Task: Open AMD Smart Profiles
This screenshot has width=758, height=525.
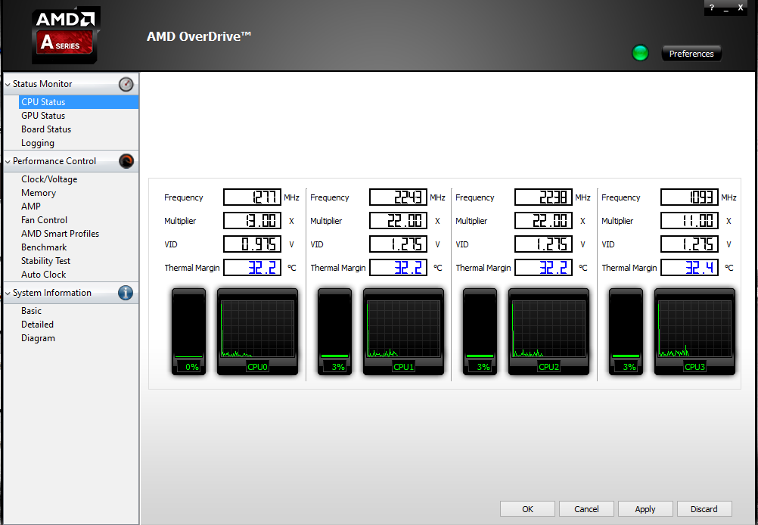Action: tap(60, 234)
